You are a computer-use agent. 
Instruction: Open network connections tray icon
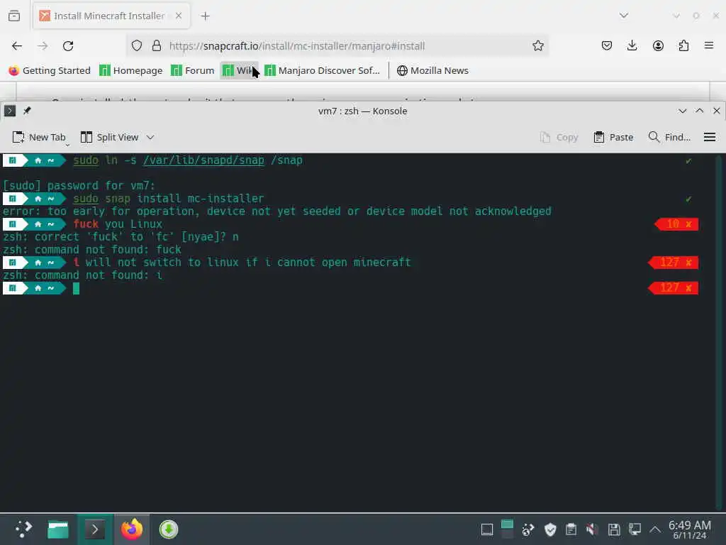635,529
